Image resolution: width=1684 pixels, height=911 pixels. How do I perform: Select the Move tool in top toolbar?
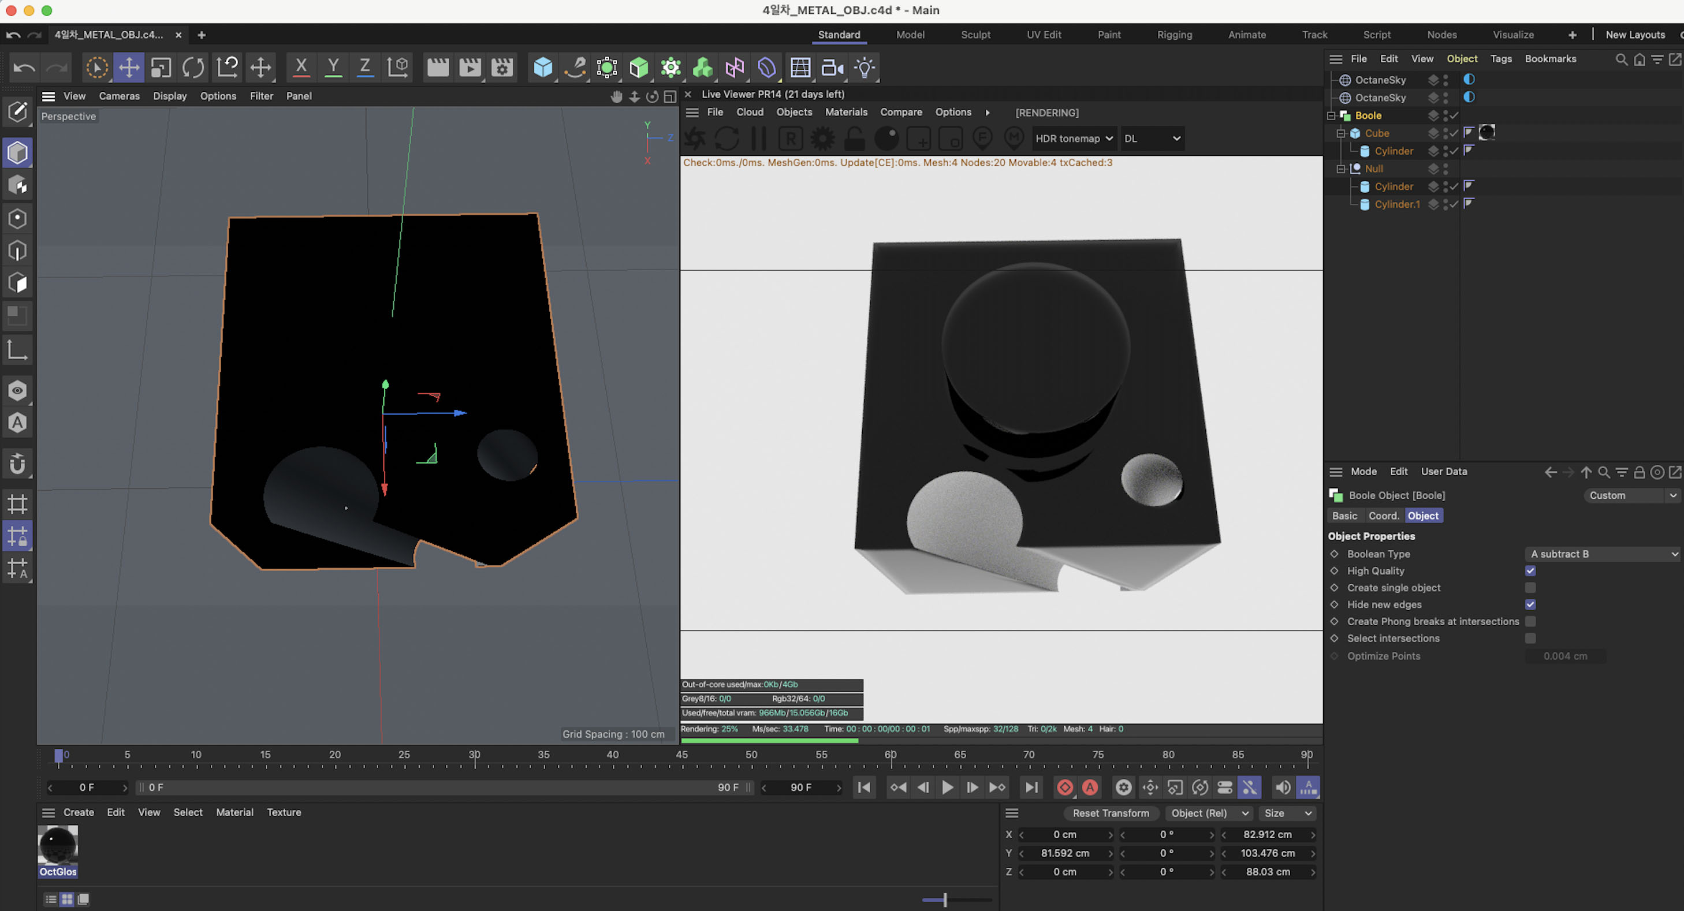(x=129, y=68)
